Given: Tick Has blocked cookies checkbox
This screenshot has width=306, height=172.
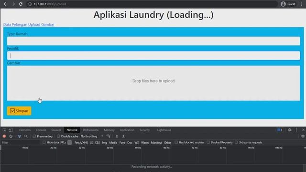Looking at the screenshot, I should click(x=176, y=142).
